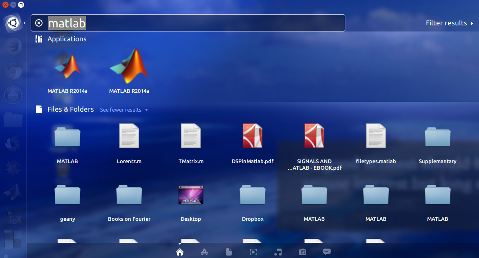479x258 pixels.
Task: Switch to the Files lens
Action: coord(229,252)
